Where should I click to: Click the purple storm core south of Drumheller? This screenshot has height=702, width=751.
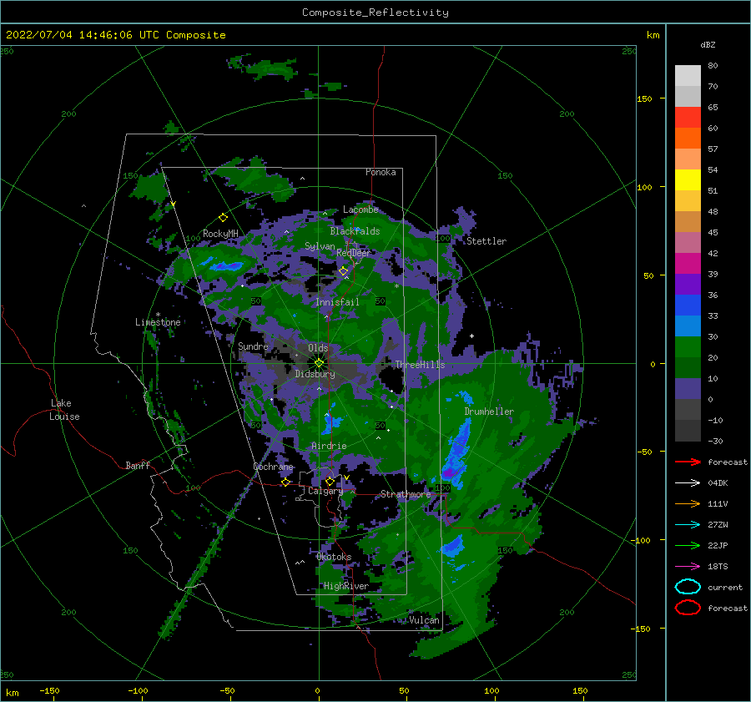click(x=450, y=473)
